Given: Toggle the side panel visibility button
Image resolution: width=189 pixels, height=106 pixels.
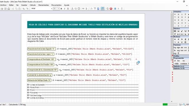Looking at the screenshot, I should point(102,9).
